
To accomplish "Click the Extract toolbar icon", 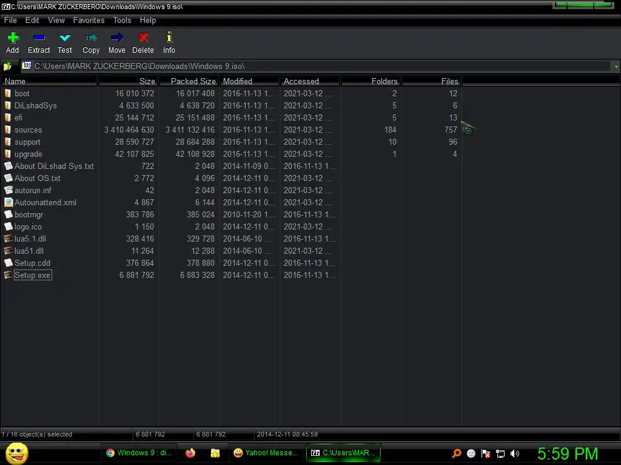I will (39, 38).
